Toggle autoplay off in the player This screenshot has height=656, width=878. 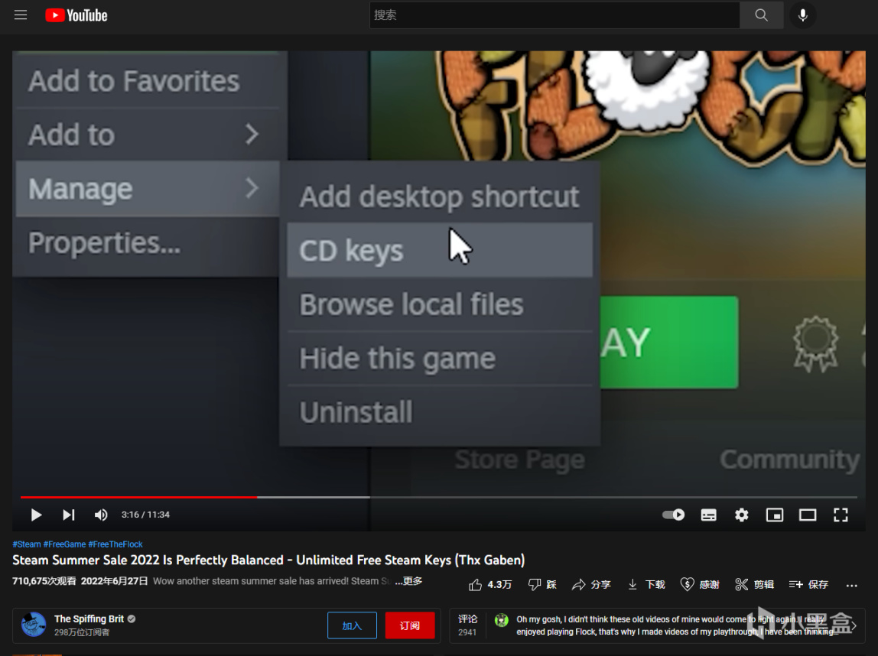pos(673,515)
